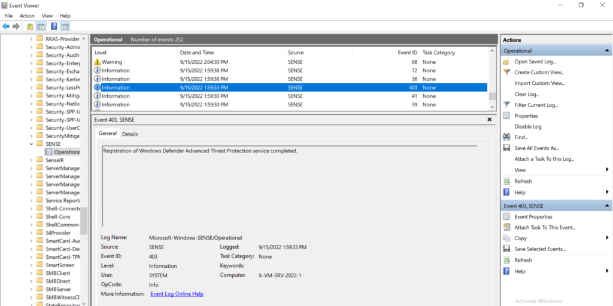Expand the SmartScreen tree node
Image resolution: width=613 pixels, height=306 pixels.
tap(31, 265)
